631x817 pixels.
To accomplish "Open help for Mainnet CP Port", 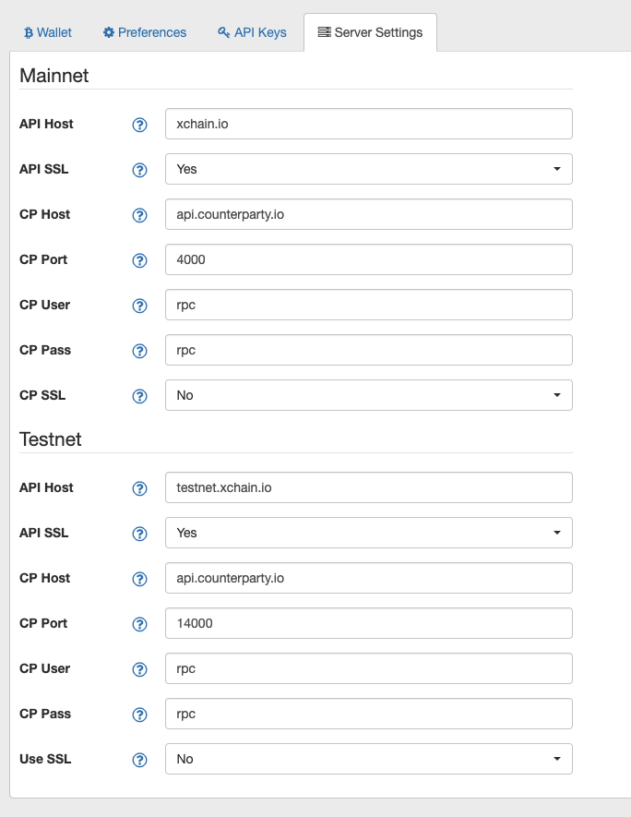I will pyautogui.click(x=139, y=260).
